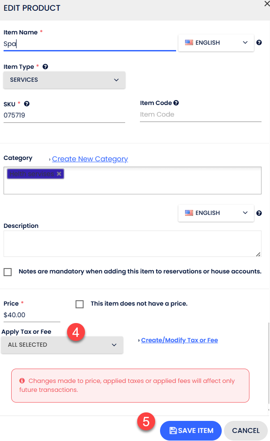Focus the Description text area
Viewport: 270px width, 441px height.
[132, 244]
